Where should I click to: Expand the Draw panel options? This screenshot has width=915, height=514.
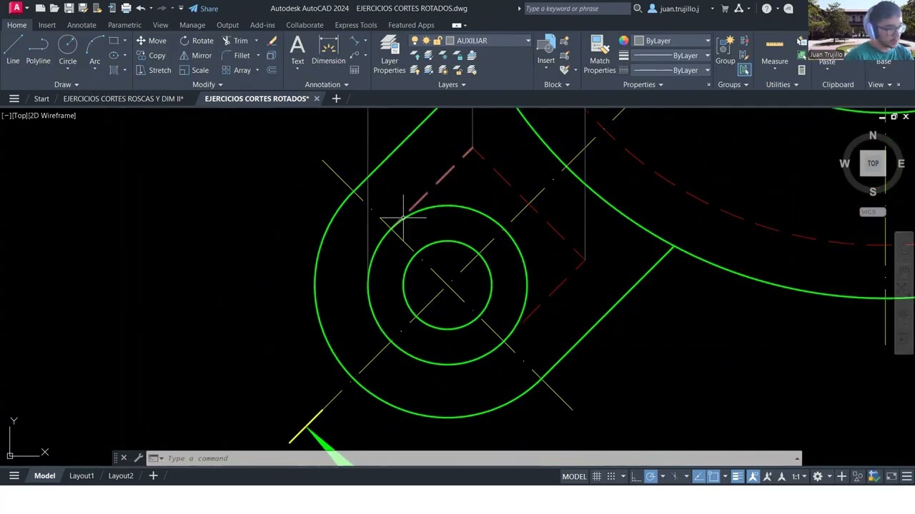(66, 84)
